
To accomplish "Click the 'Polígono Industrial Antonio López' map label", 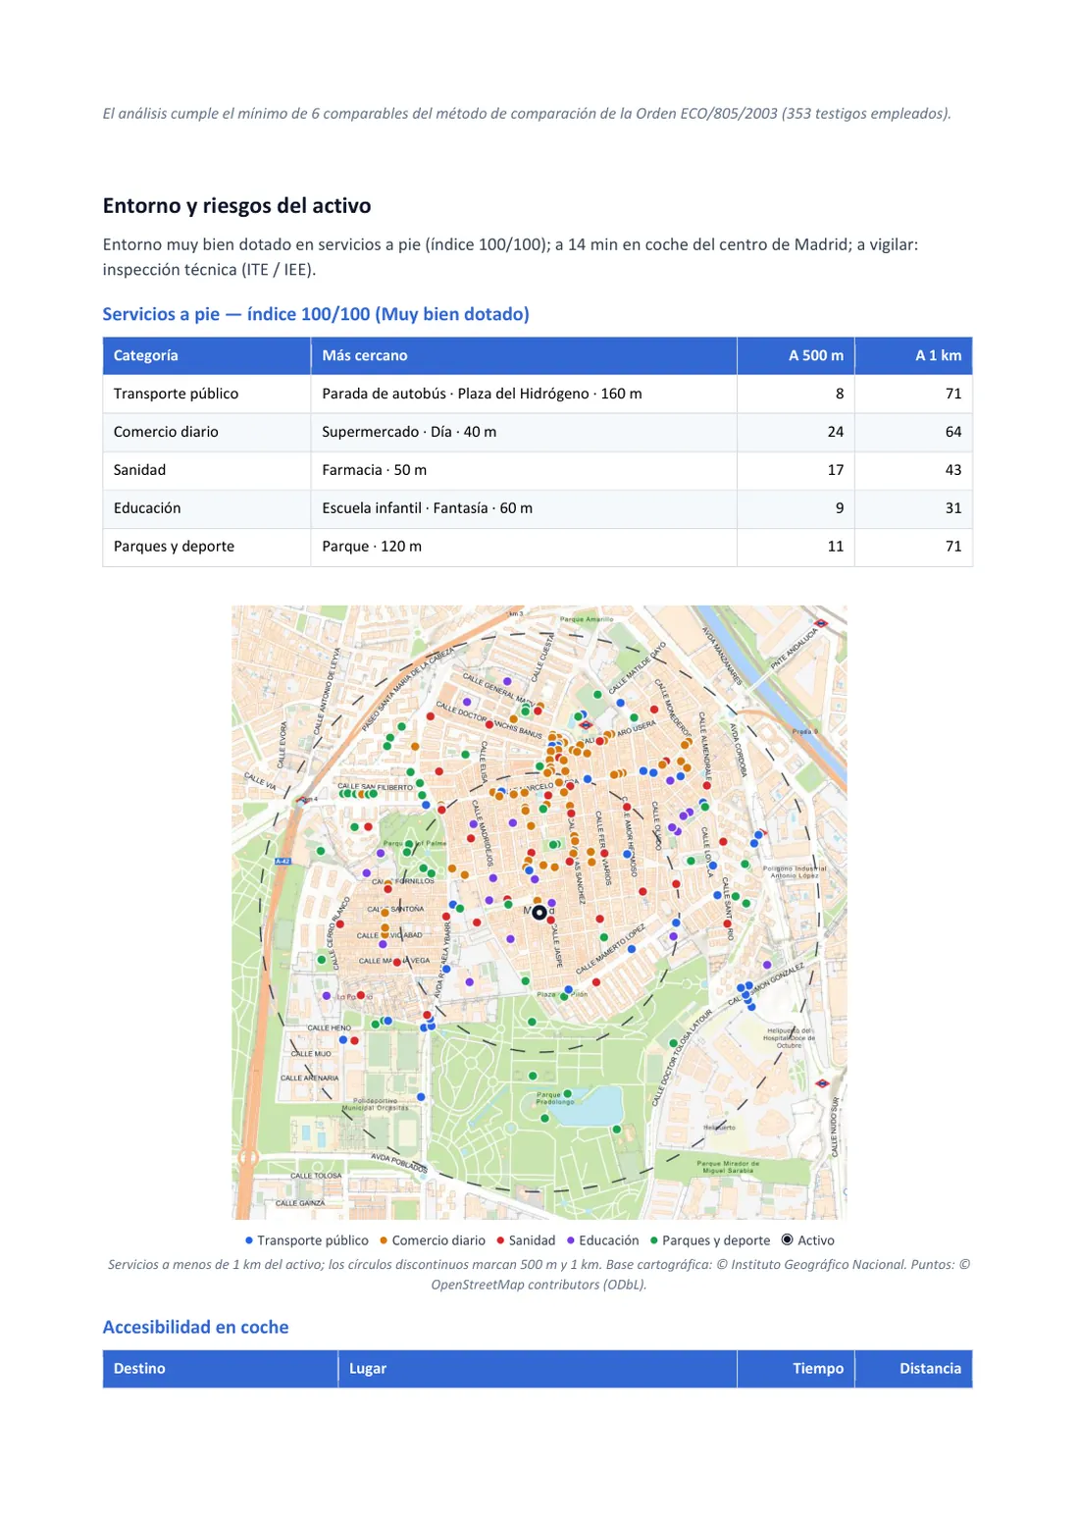I will [x=795, y=871].
